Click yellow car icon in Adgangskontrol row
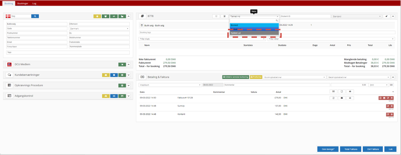This screenshot has width=401, height=155. pyautogui.click(x=106, y=96)
